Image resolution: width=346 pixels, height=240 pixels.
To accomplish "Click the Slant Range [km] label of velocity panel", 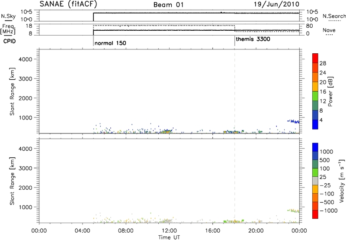I will pos(12,181).
